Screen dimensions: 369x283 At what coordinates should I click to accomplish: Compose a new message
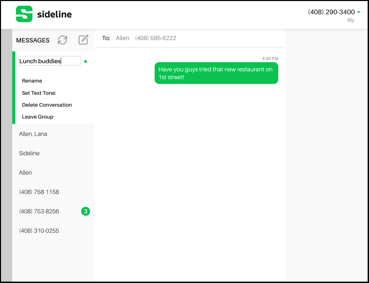click(83, 40)
